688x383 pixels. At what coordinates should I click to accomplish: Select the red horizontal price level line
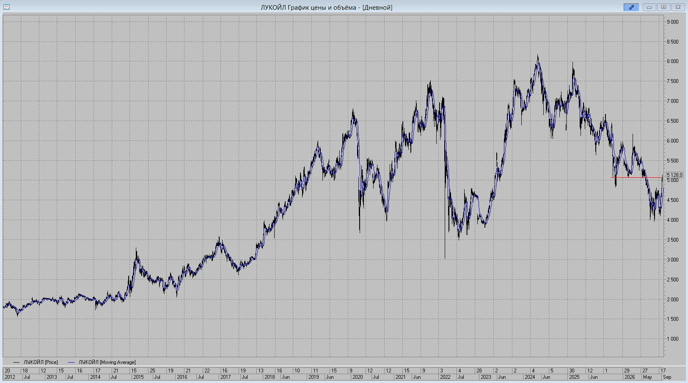(637, 177)
